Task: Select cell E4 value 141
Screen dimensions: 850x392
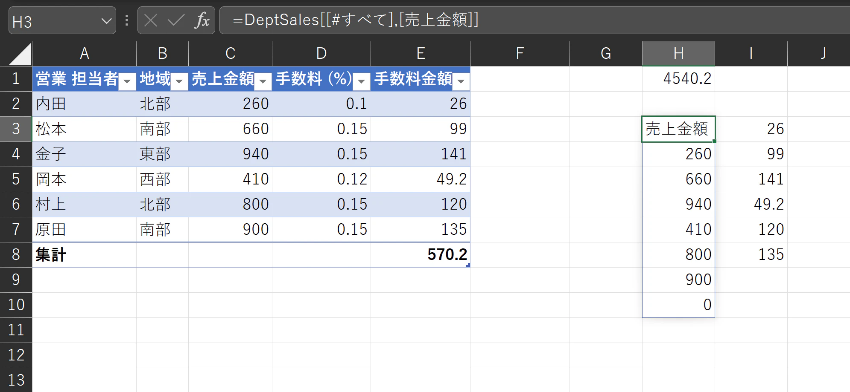Action: tap(421, 154)
